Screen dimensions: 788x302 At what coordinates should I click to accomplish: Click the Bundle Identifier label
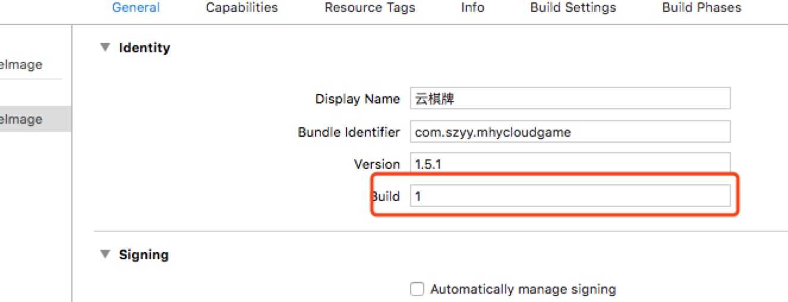(349, 132)
